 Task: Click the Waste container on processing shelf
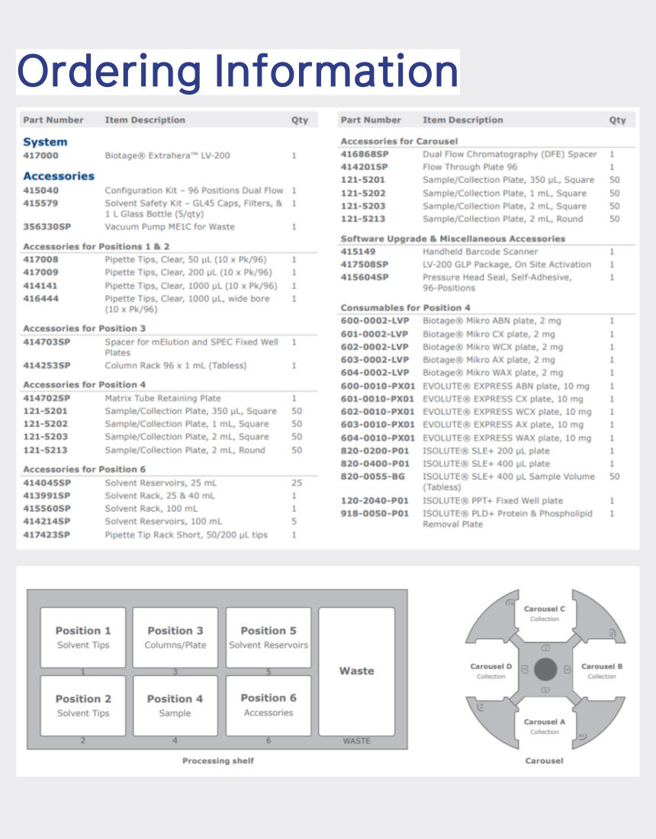tap(356, 671)
